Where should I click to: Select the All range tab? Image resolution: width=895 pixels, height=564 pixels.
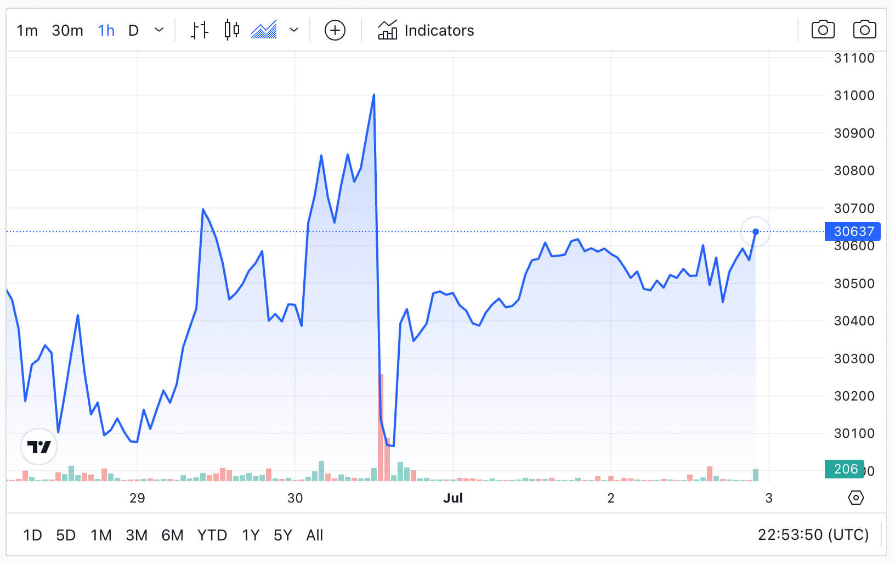tap(314, 535)
